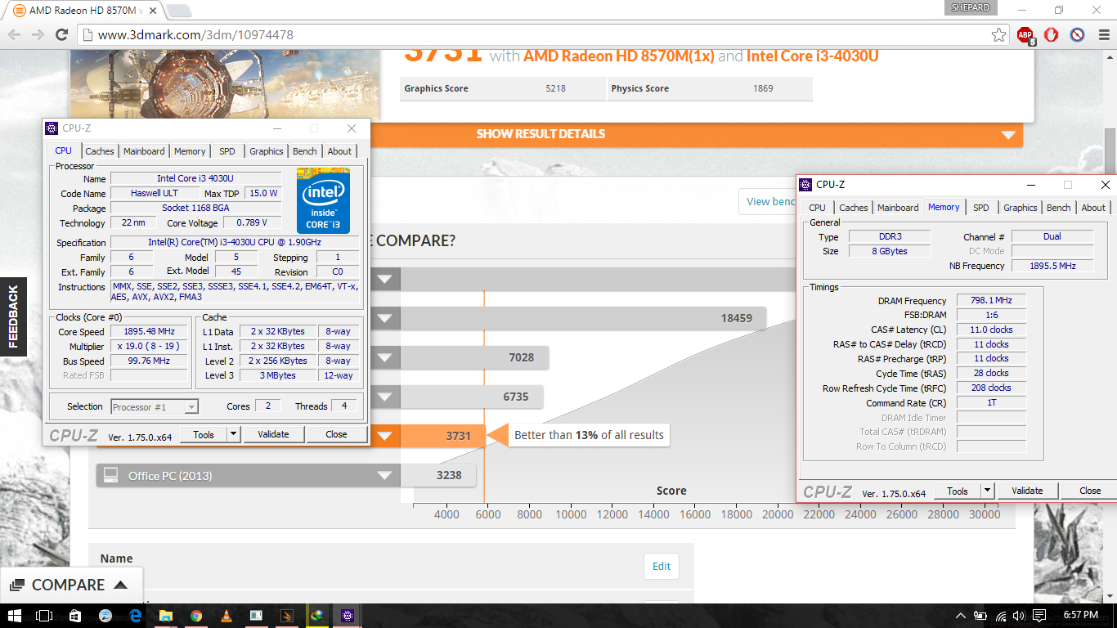The image size is (1117, 628).
Task: Expand SHOW RESULT DETAILS orange bar
Action: click(542, 134)
